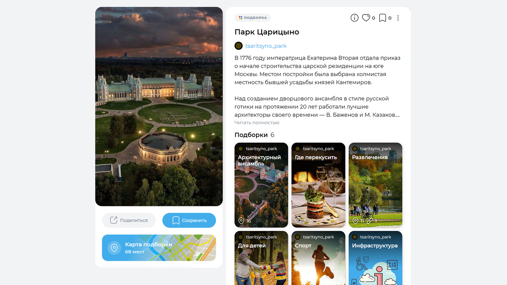Viewport: 507px width, 285px height.
Task: Click the location pin icon on map card
Action: tap(114, 248)
